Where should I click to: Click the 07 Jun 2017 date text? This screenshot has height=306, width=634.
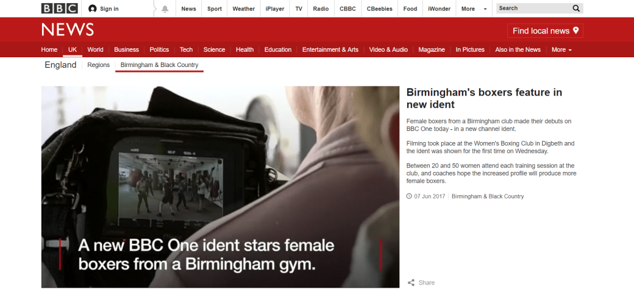429,196
